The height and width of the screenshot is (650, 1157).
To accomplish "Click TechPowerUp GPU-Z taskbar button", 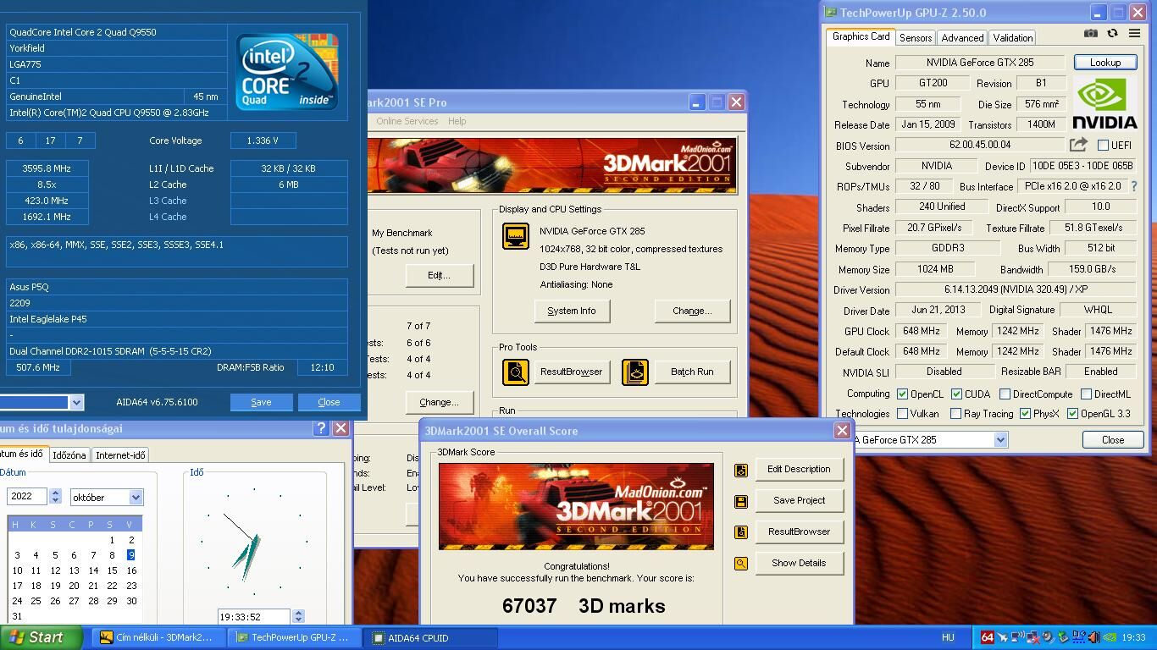I will (293, 637).
